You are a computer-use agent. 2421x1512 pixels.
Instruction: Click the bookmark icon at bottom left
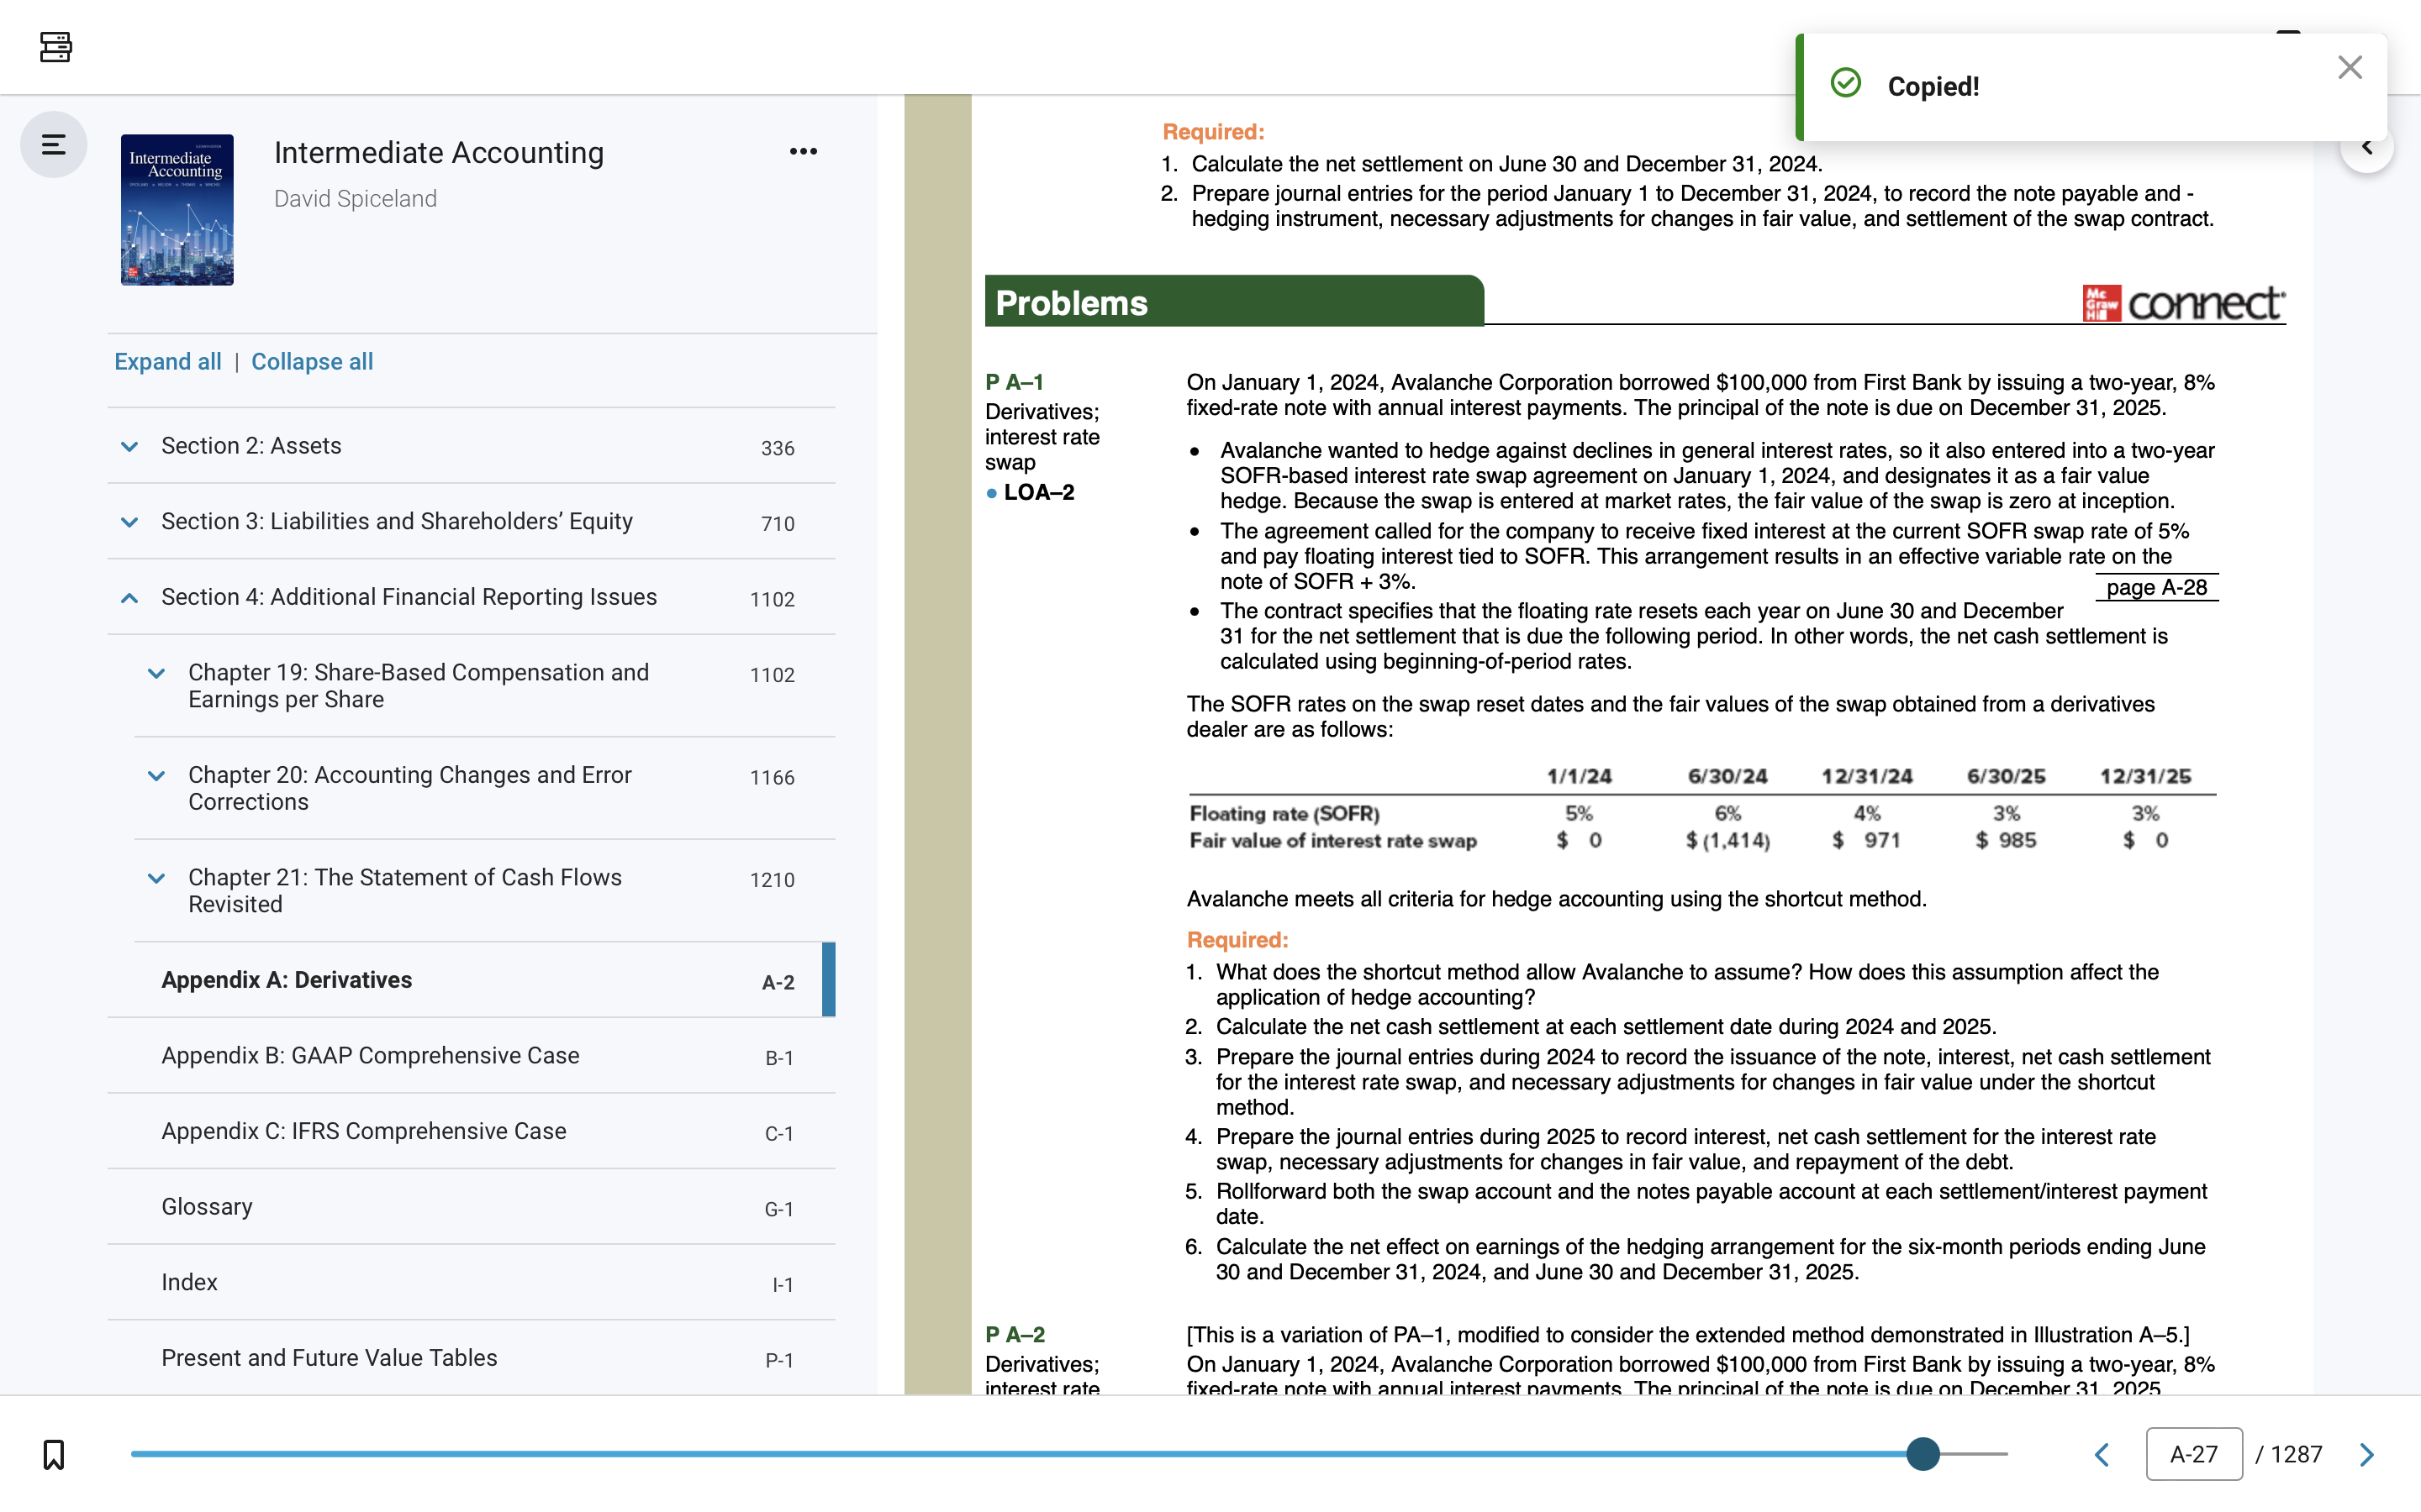pyautogui.click(x=53, y=1454)
